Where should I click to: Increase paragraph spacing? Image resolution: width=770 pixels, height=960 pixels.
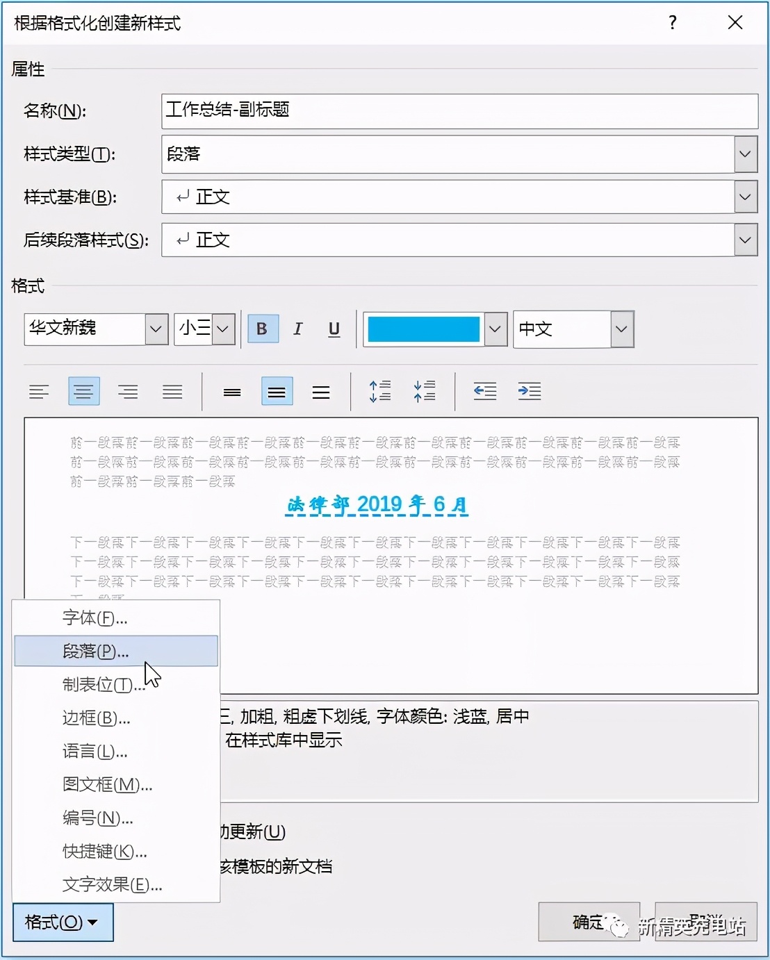tap(380, 391)
